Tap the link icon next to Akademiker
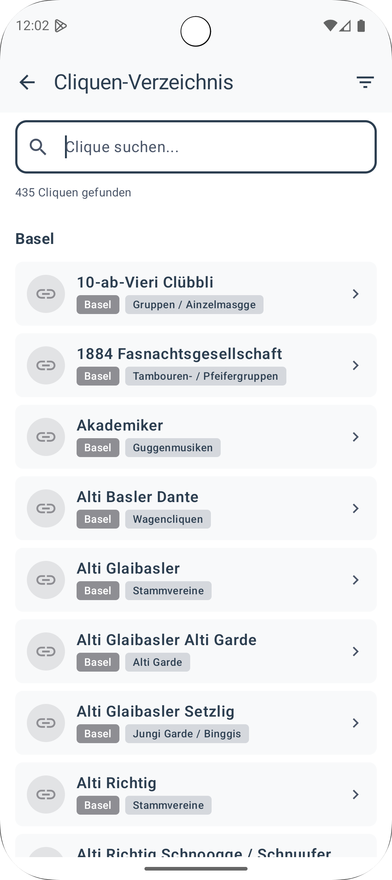This screenshot has height=880, width=392. tap(46, 437)
